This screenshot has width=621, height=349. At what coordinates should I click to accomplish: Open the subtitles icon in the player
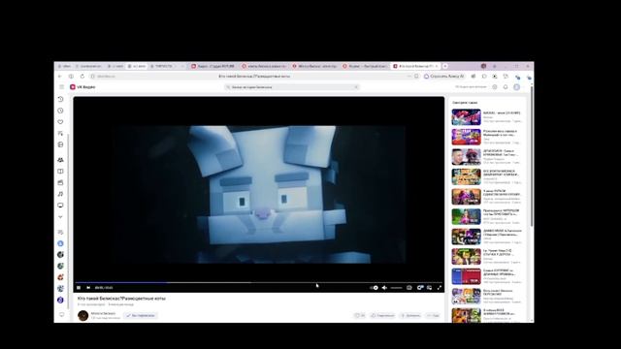coord(409,288)
